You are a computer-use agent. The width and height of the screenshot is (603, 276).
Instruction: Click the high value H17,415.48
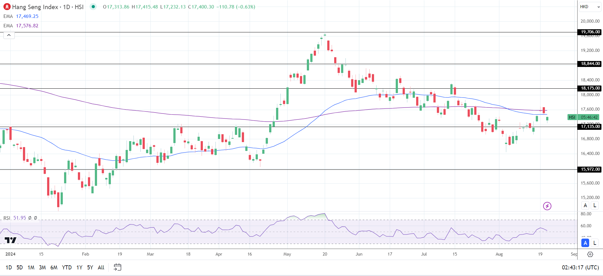(x=145, y=7)
